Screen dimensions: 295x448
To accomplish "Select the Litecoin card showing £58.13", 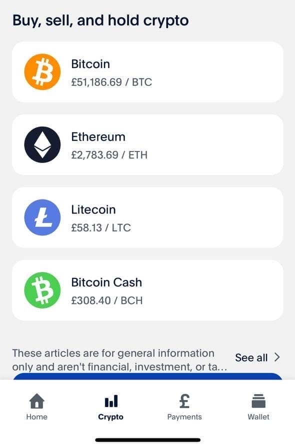I will tap(147, 217).
